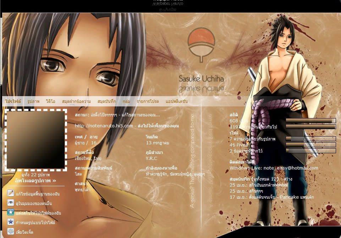Open journal entry สกินอันแรกค้าฟฟฟฟฟ
Screen dimensions: 341x238
point(268,185)
